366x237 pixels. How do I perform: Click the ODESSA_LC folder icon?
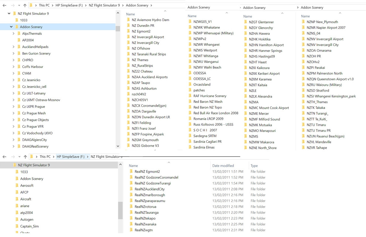point(190,79)
